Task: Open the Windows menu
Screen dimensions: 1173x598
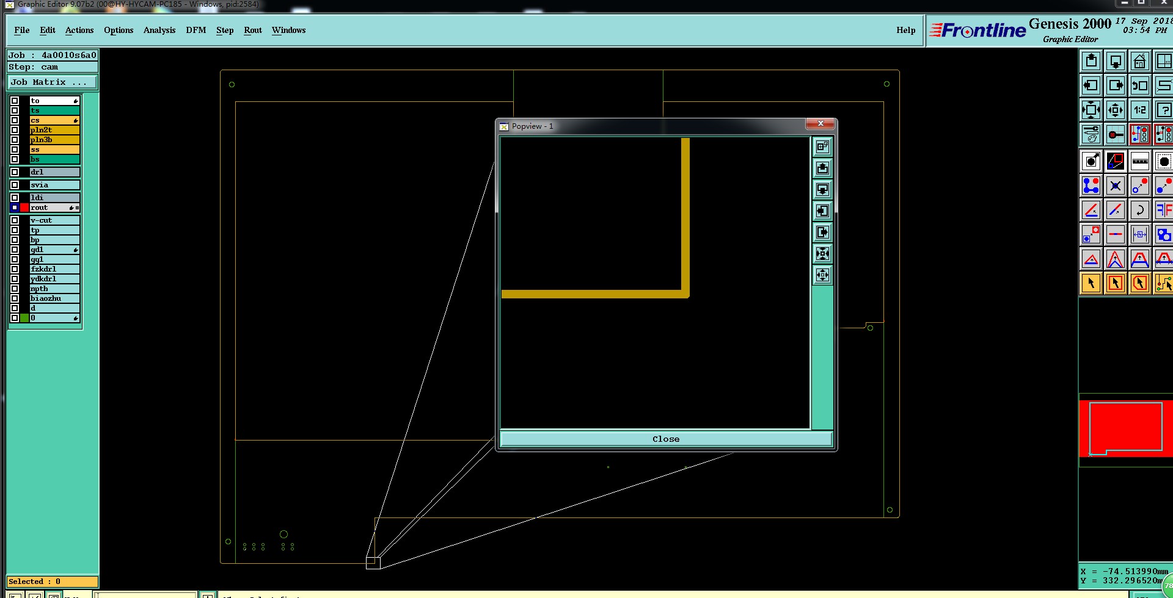Action: pyautogui.click(x=289, y=30)
